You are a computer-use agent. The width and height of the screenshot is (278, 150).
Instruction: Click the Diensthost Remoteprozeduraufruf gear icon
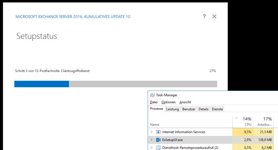tap(158, 147)
